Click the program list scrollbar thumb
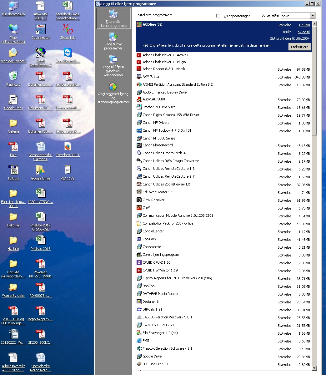 click(x=314, y=81)
